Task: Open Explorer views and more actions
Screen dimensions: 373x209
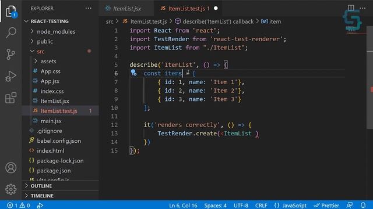Action: coord(88,8)
